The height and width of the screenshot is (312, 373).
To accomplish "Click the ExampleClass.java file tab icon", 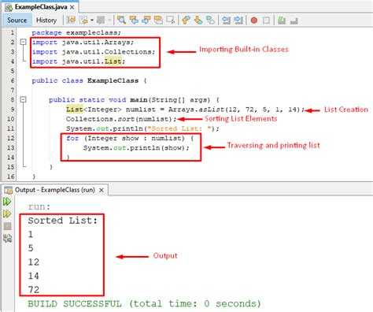I will [x=9, y=7].
